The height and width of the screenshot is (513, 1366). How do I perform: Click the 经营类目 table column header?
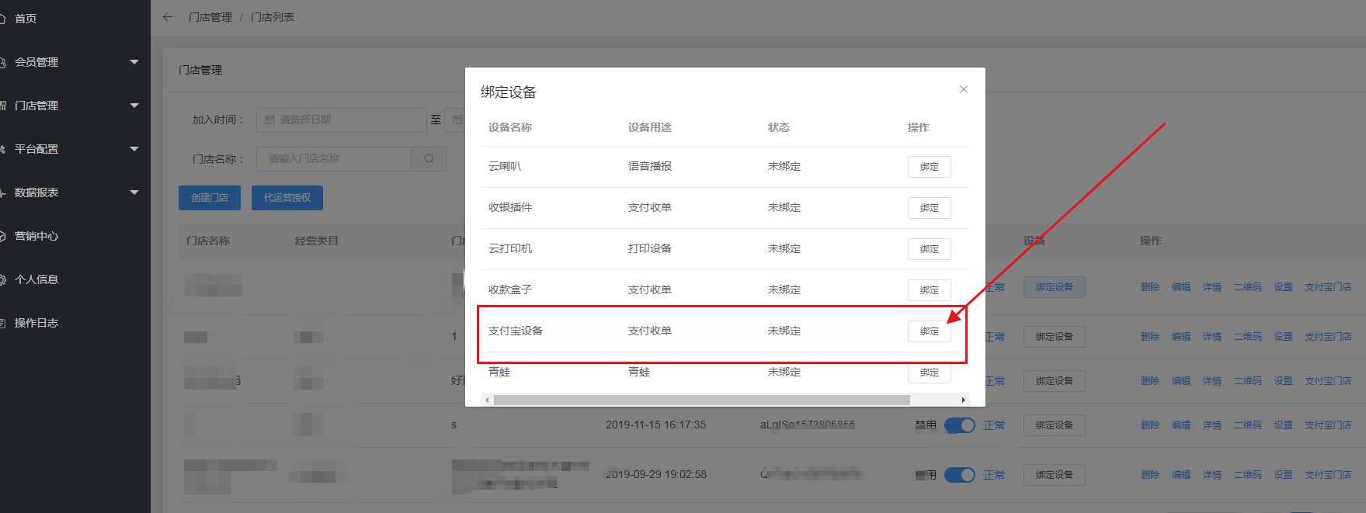tap(317, 241)
